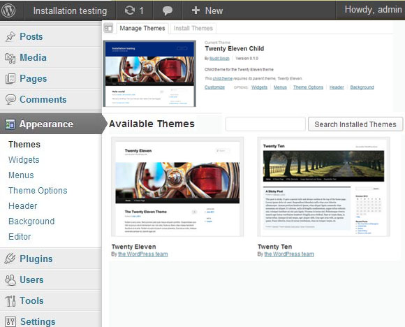405x327 pixels.
Task: Open the New content menu
Action: point(207,10)
